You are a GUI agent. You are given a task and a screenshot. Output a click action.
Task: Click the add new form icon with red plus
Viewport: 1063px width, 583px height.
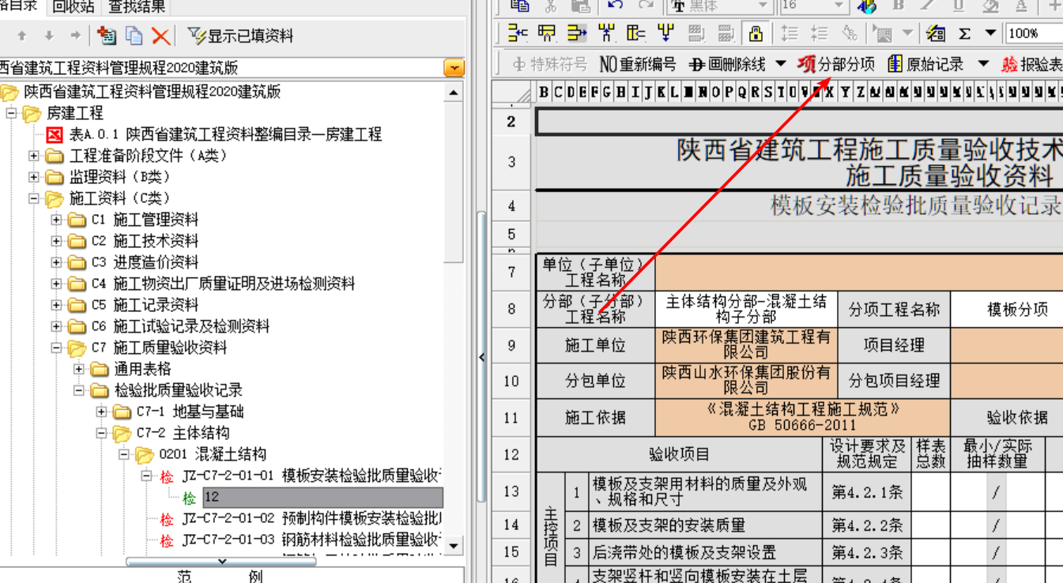point(107,36)
